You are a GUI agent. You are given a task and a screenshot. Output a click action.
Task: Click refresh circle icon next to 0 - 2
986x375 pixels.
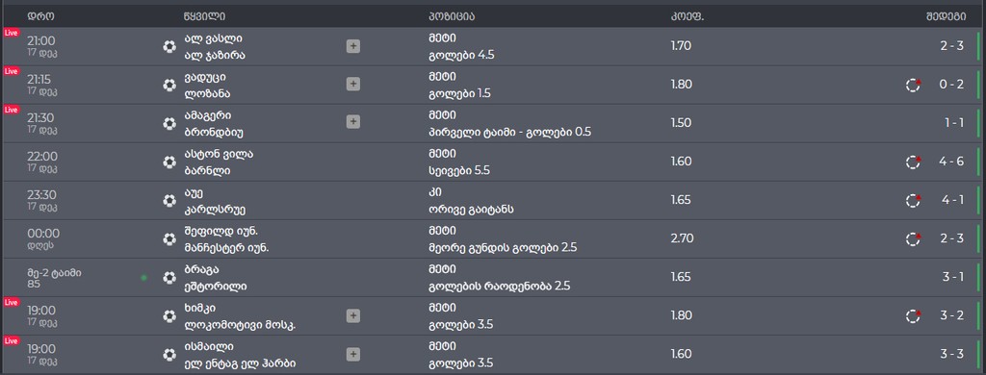913,85
